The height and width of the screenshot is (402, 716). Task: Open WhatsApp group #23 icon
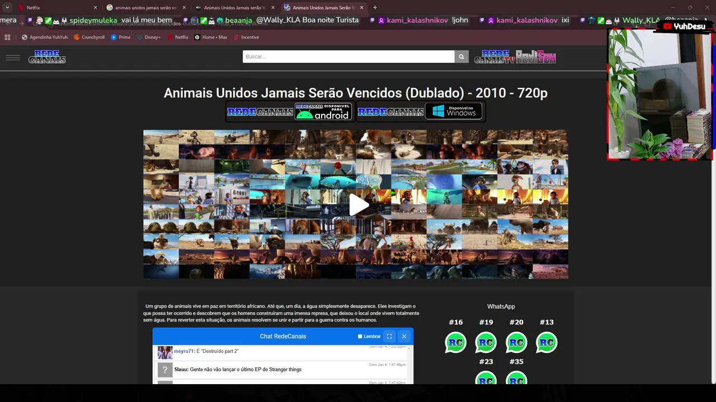click(x=486, y=379)
